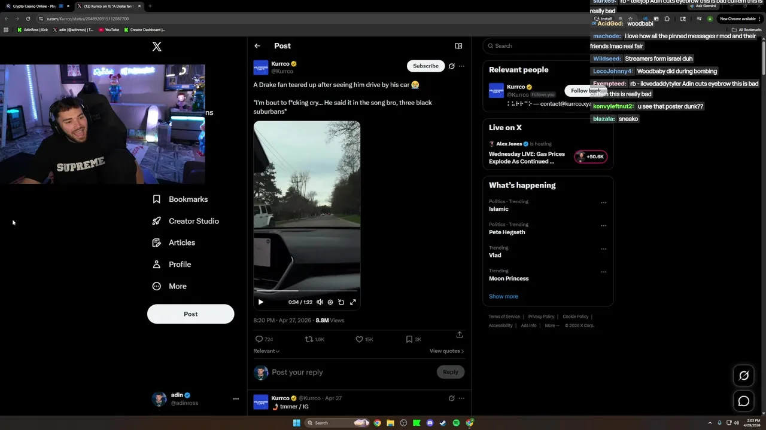Open the Moon Princess trending topic
766x430 pixels.
click(x=509, y=278)
